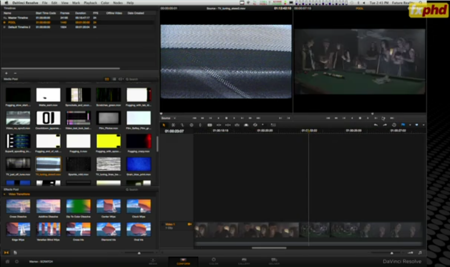This screenshot has width=450, height=267.
Task: Play forward in the source viewer
Action: [x=234, y=118]
